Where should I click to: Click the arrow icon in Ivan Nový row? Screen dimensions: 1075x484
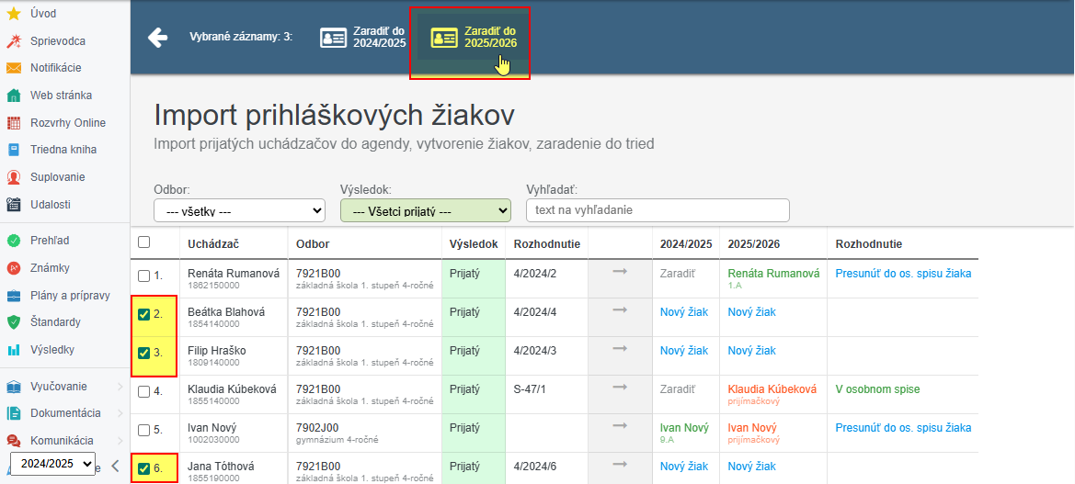(620, 426)
